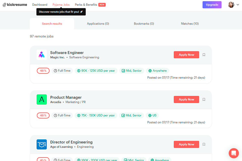Click the 48% match badge for Software Engineer

click(x=43, y=71)
